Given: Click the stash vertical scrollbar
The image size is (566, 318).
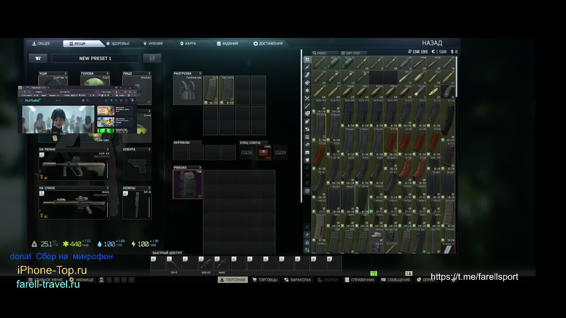Looking at the screenshot, I should 456,77.
